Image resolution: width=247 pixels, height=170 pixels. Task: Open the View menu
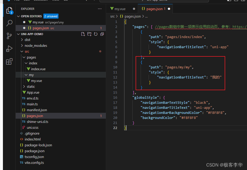[55, 1]
